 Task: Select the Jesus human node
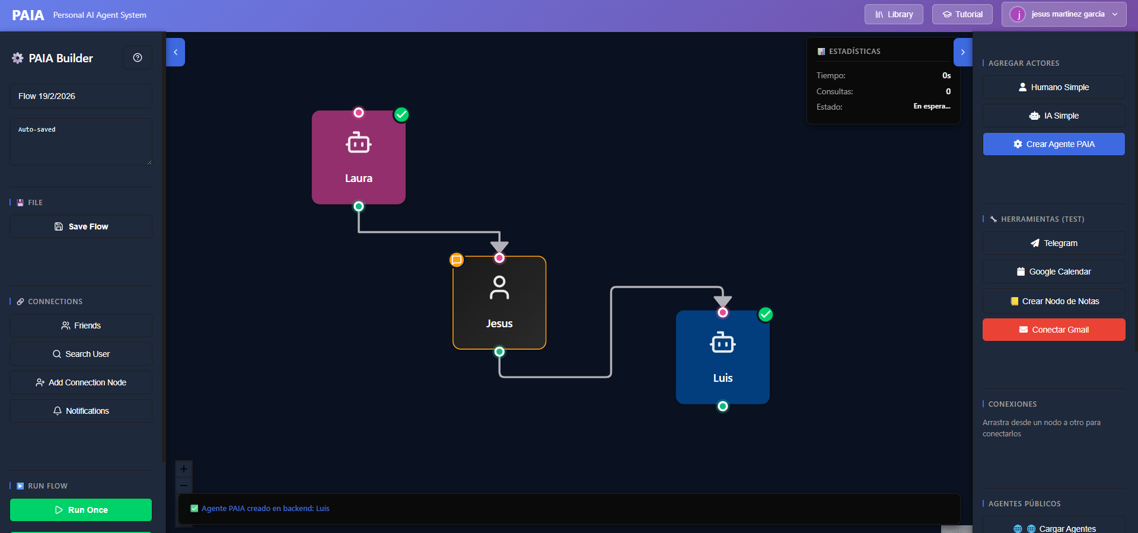click(499, 303)
